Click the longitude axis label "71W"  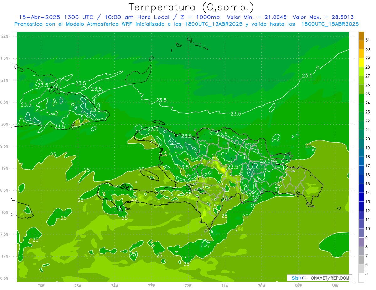[225, 286]
